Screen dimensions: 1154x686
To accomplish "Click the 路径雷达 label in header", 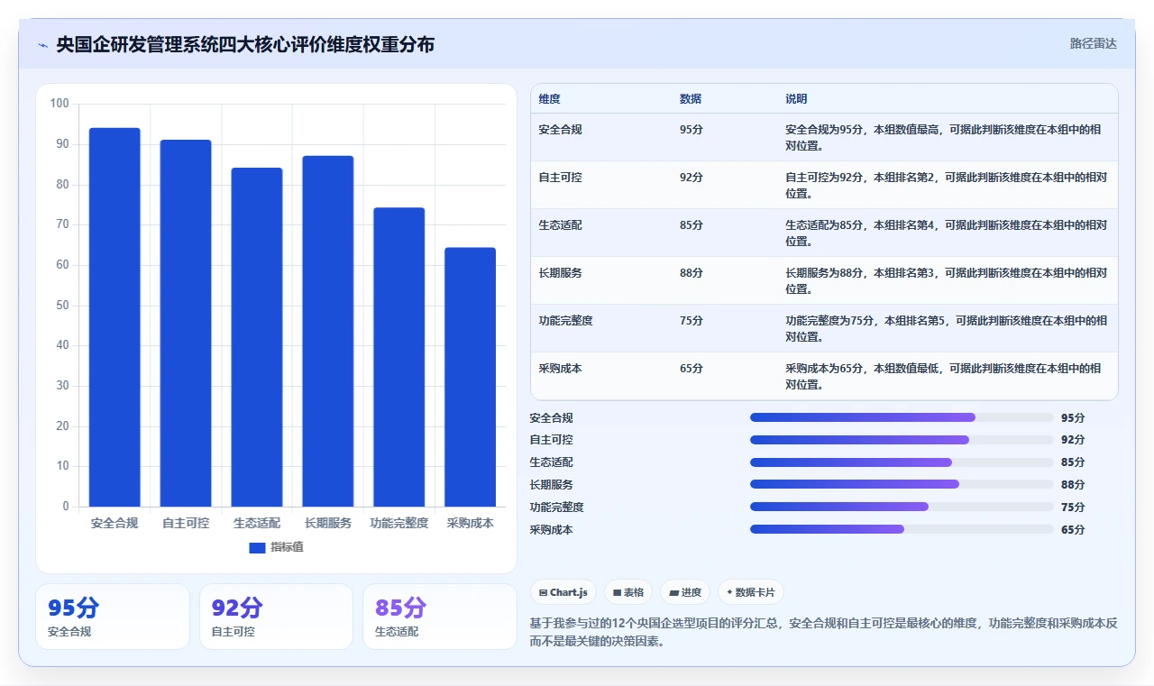I will coord(1093,43).
